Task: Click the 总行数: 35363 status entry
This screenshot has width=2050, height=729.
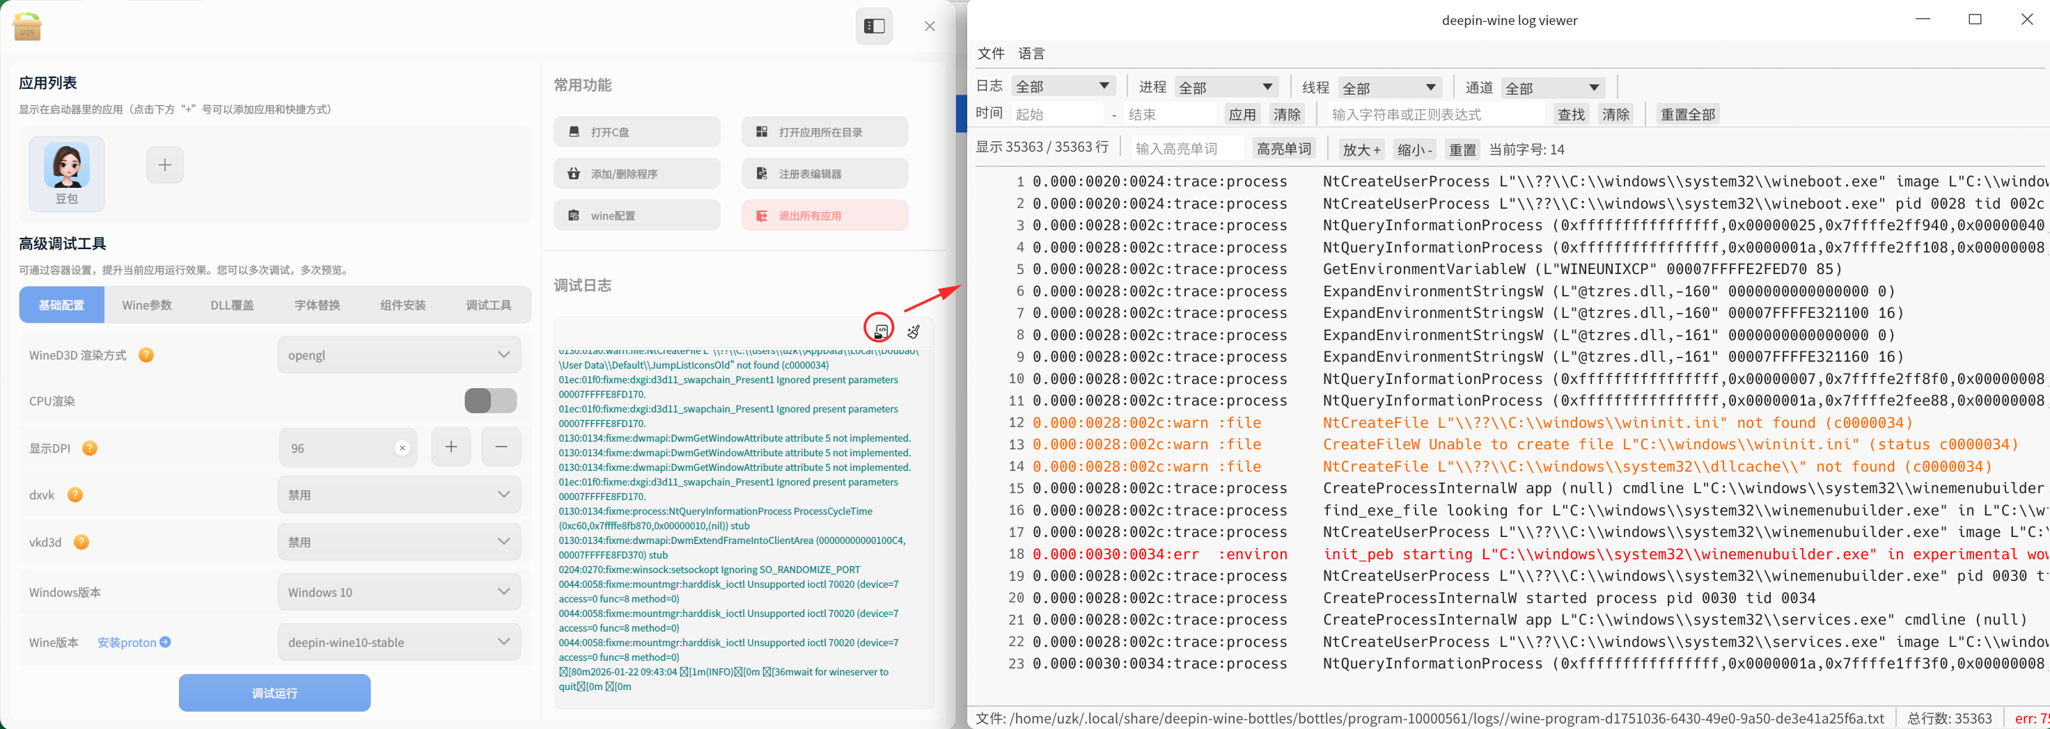Action: [x=1950, y=718]
